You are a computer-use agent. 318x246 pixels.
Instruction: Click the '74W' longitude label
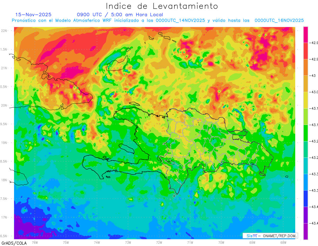(97, 242)
